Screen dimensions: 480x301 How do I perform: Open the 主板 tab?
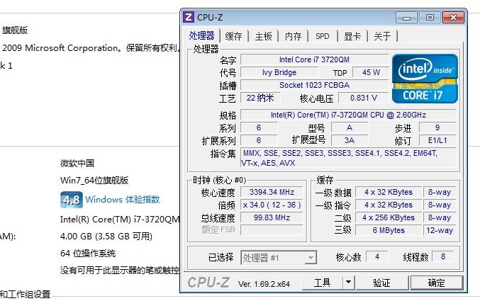[x=263, y=36]
